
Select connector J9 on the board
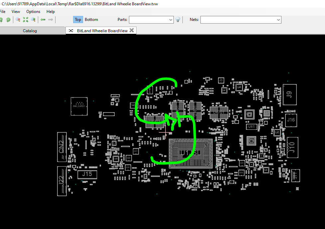(x=289, y=95)
